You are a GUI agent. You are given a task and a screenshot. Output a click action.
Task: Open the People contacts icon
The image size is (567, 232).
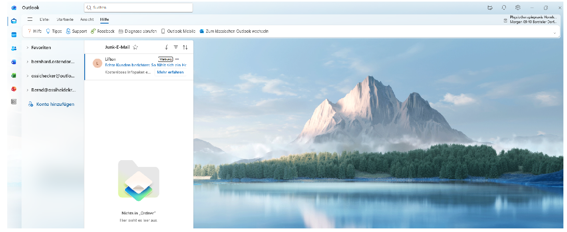click(x=14, y=48)
